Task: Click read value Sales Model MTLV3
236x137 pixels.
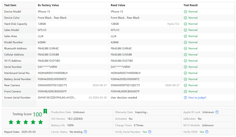Action: tap(115, 30)
